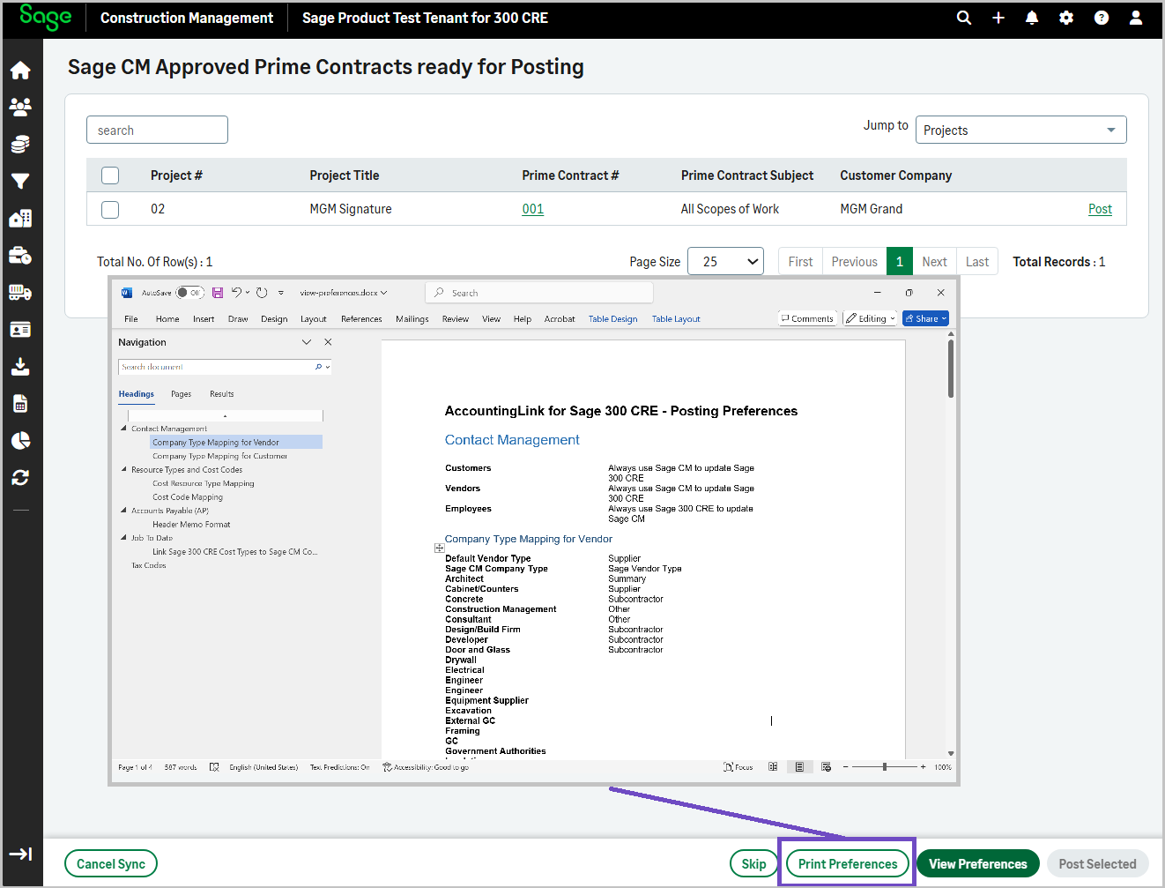Collapse the Contact Management heading in Navigation
The height and width of the screenshot is (888, 1165).
click(124, 429)
